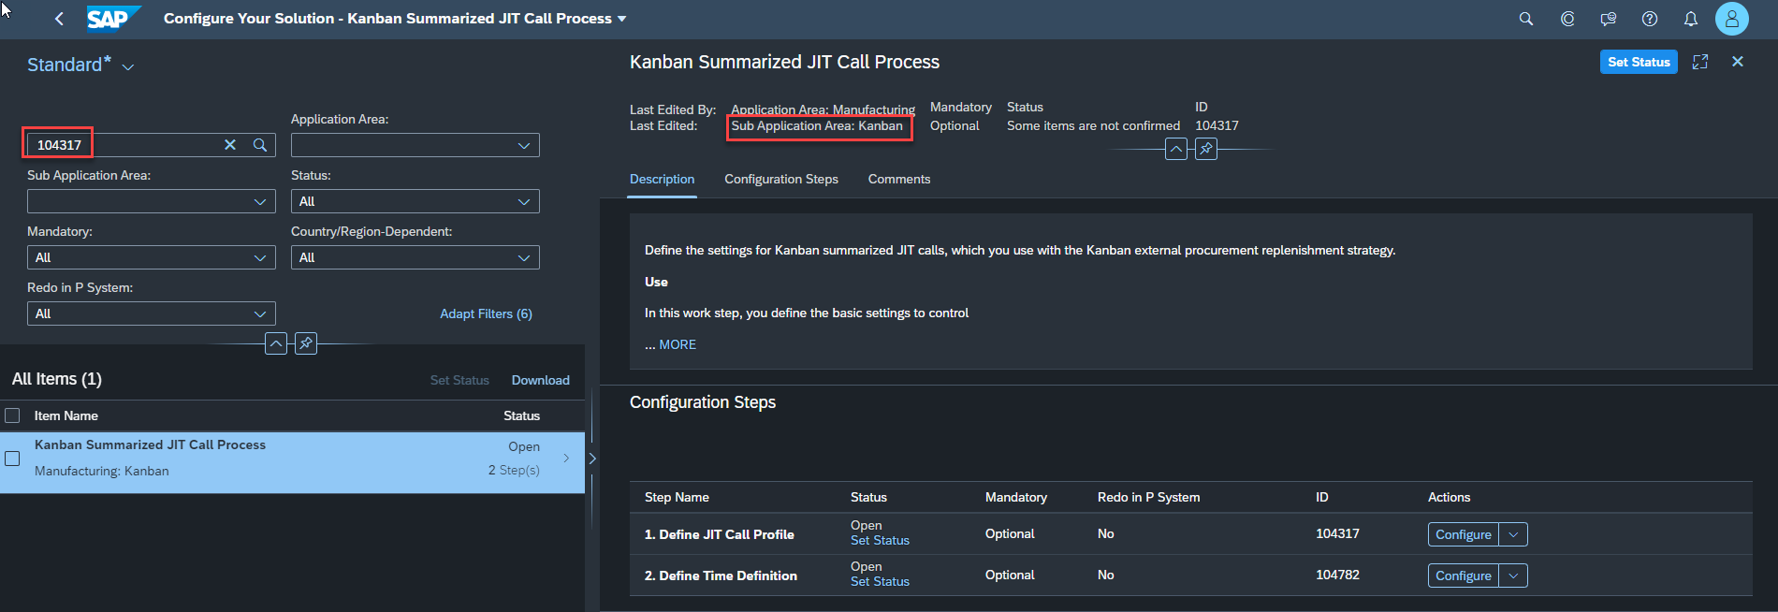Image resolution: width=1778 pixels, height=612 pixels.
Task: Click Configure for Define JIT Call Profile
Action: pyautogui.click(x=1463, y=534)
